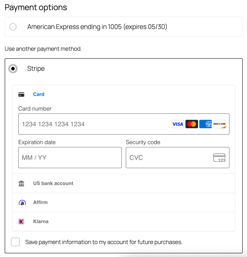247x257 pixels.
Task: Focus the Card number input field
Action: click(124, 124)
